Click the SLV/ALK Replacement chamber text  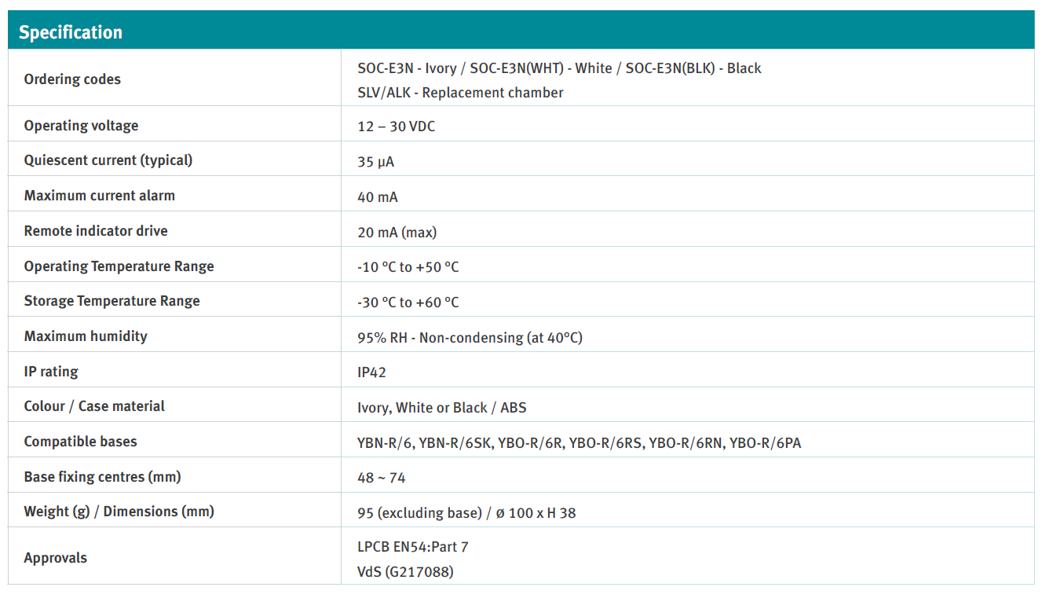coord(460,93)
